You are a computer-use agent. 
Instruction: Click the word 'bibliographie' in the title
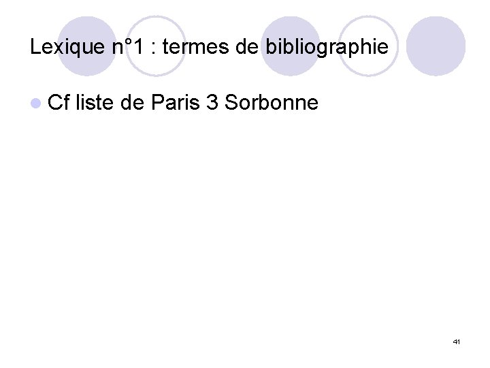pos(326,47)
